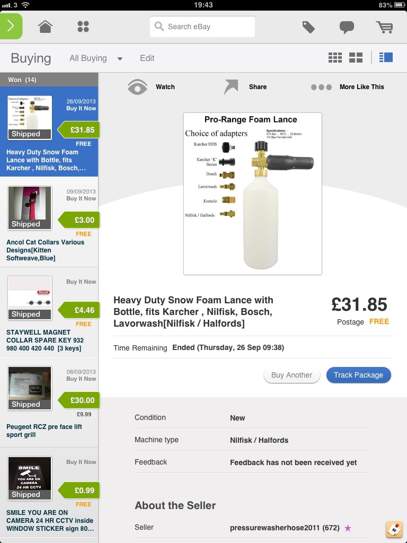Switch to small grid view
Viewport: 407px width, 543px height.
(335, 58)
